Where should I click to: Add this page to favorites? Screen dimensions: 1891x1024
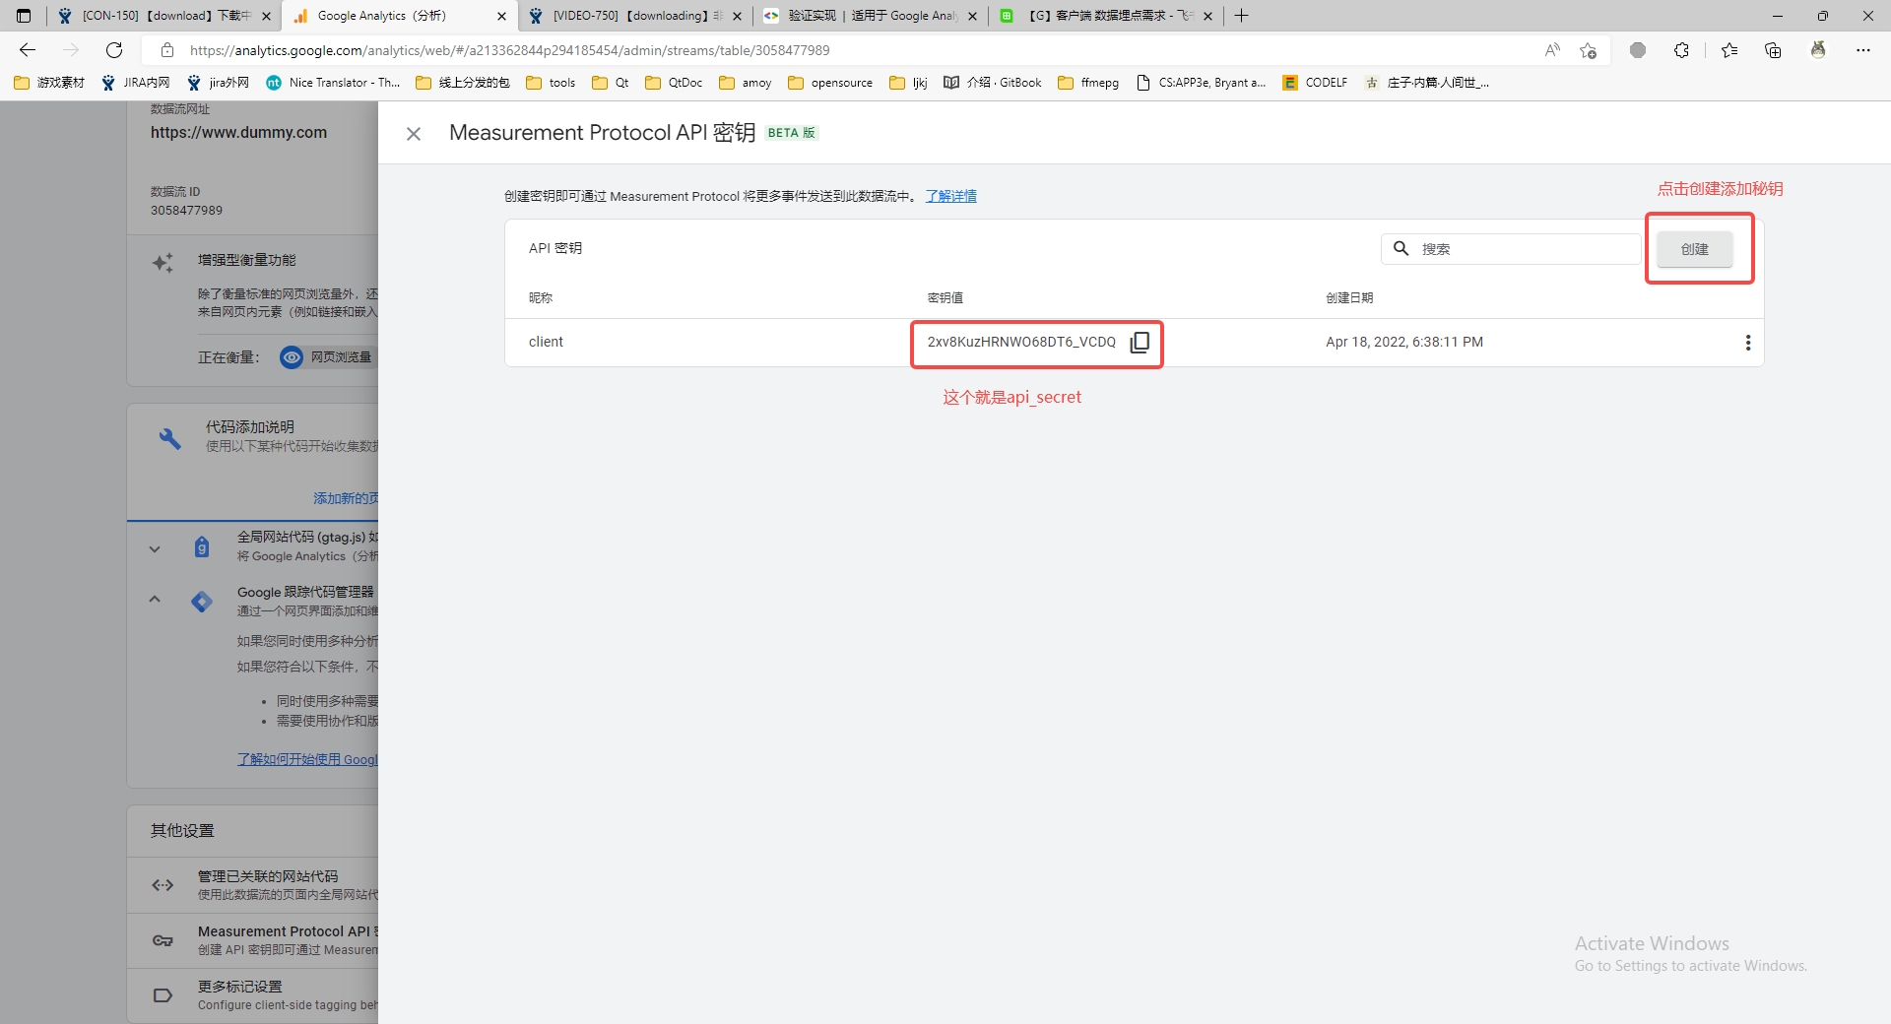[1588, 50]
